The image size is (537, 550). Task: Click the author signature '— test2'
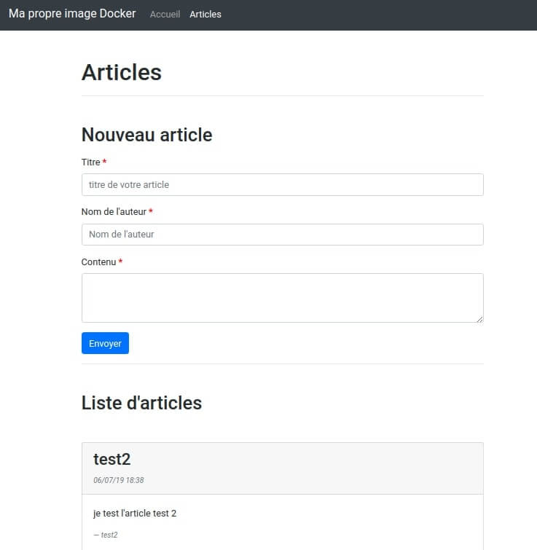[106, 535]
